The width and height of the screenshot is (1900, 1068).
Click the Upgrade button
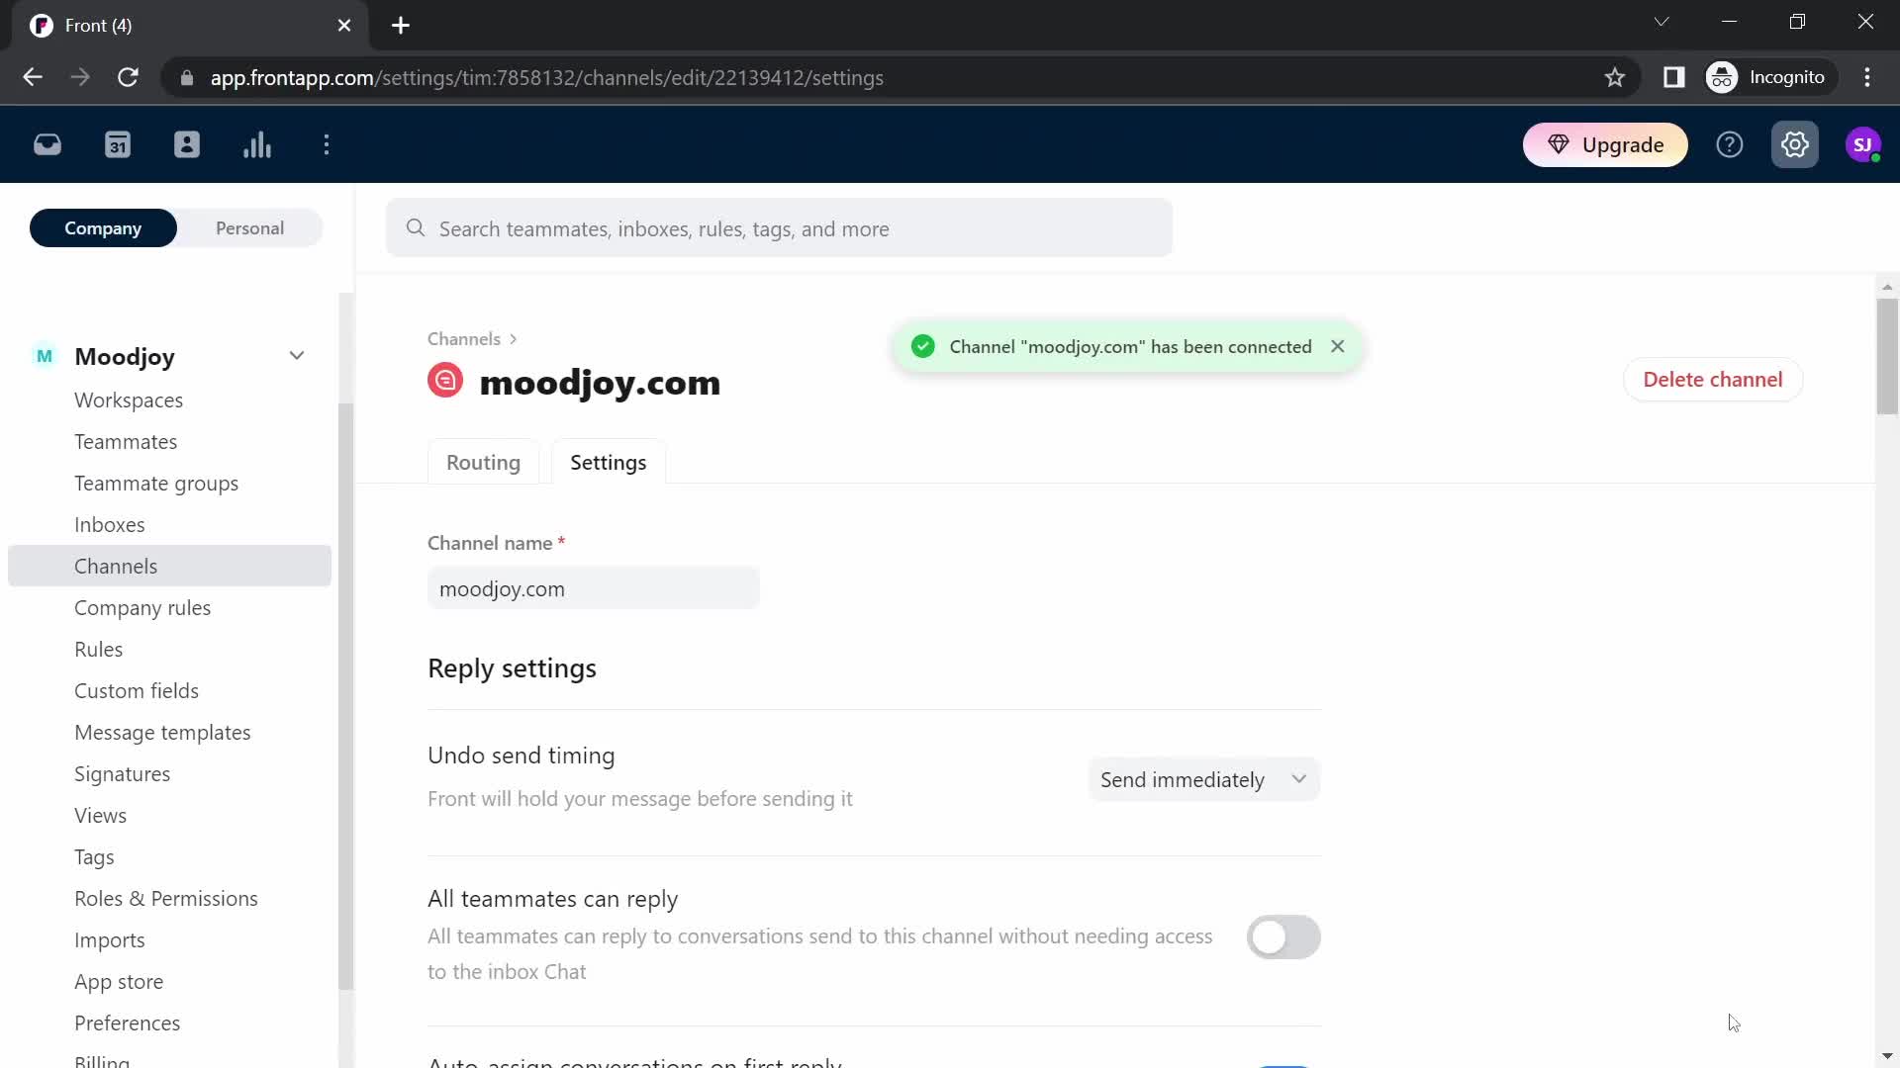[1606, 143]
